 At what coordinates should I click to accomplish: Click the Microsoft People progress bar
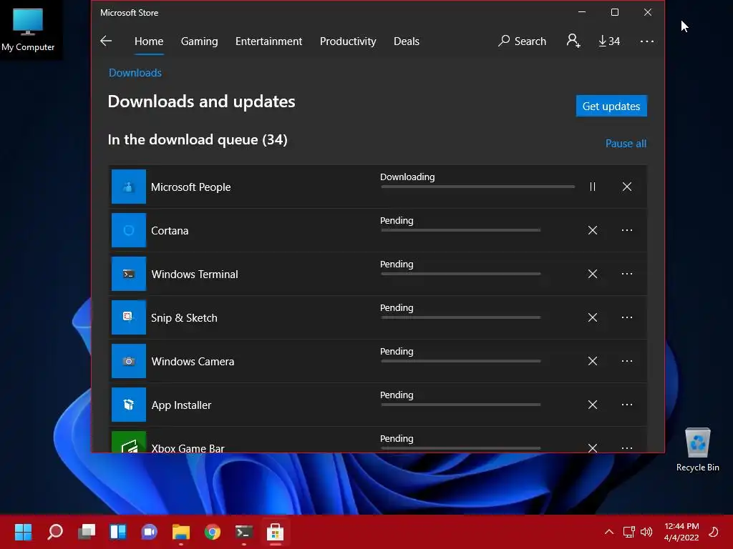click(477, 187)
